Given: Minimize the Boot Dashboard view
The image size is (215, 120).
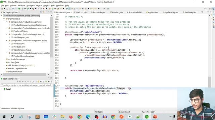Looking at the screenshot, I should (x=48, y=78).
